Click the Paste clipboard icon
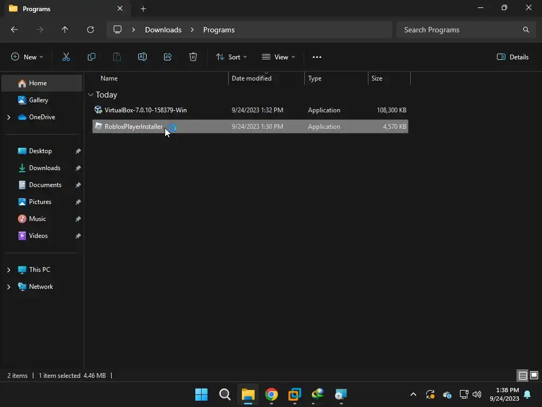The width and height of the screenshot is (542, 407). [x=117, y=57]
